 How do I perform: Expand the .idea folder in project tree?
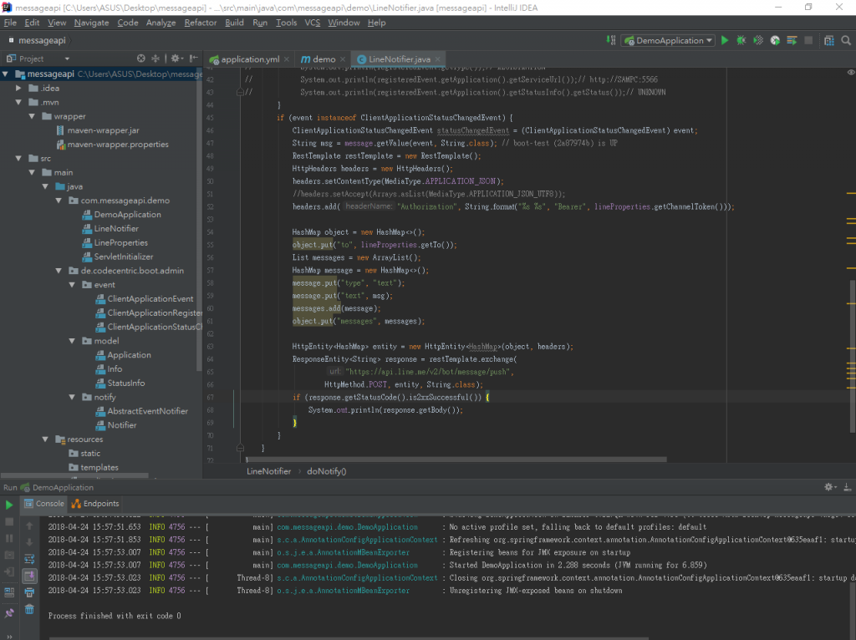[18, 88]
